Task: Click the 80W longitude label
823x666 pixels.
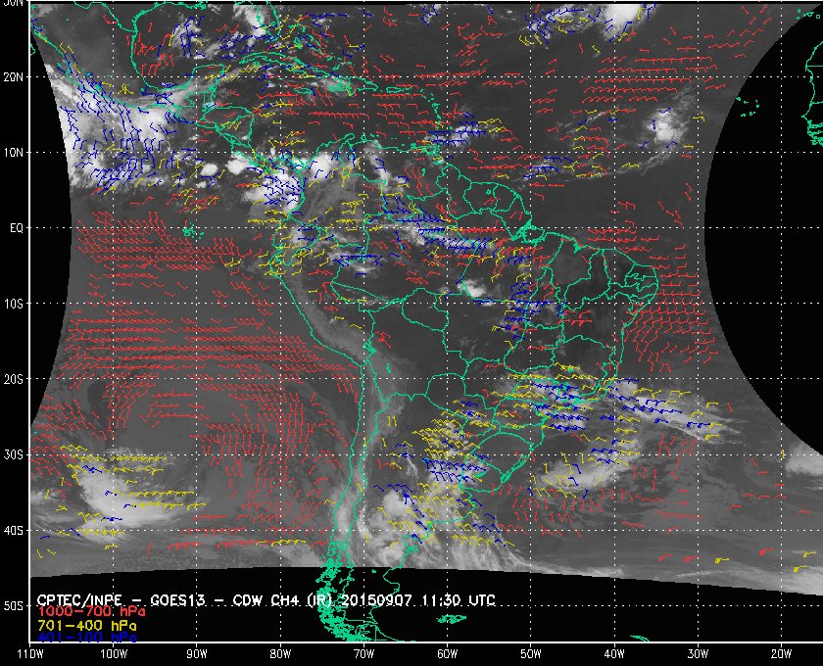Action: click(280, 654)
